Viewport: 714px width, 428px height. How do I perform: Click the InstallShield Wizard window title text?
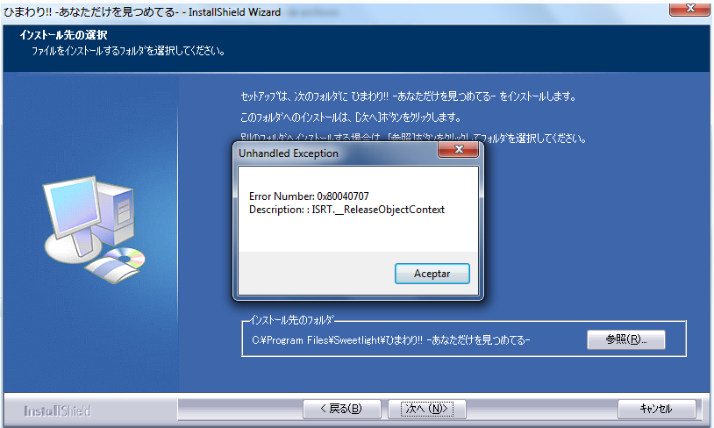142,11
